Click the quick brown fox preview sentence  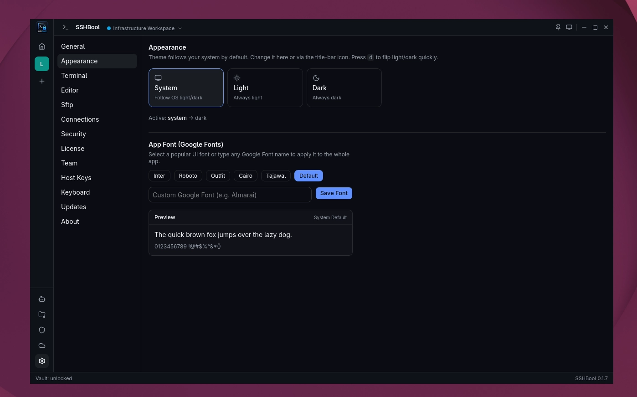(x=223, y=235)
